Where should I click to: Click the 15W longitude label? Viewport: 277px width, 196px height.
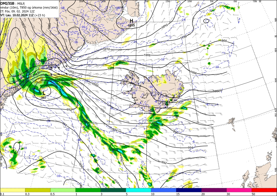coord(168,1)
